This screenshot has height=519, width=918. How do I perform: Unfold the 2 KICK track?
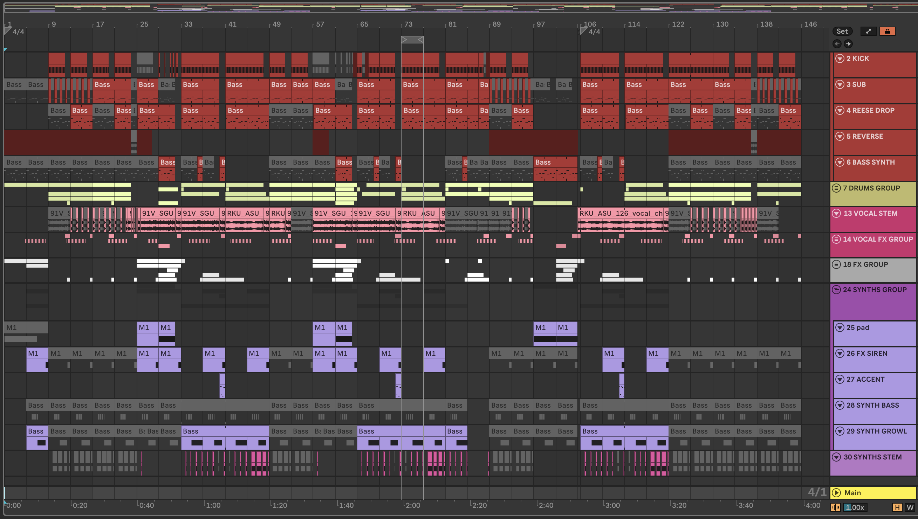click(x=840, y=58)
